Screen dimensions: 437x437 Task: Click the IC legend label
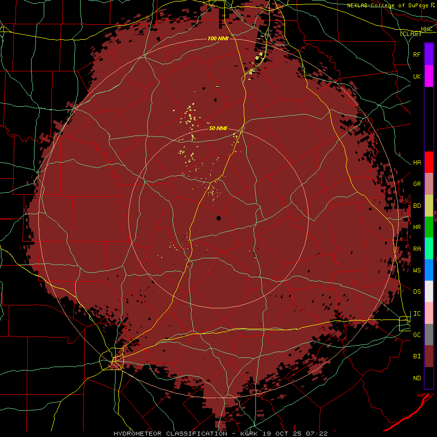[417, 314]
